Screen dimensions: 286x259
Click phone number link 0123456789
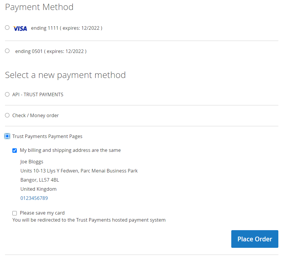[x=34, y=198]
